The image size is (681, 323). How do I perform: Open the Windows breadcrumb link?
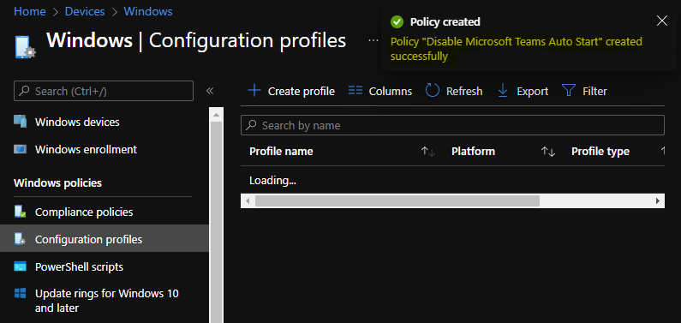coord(148,11)
